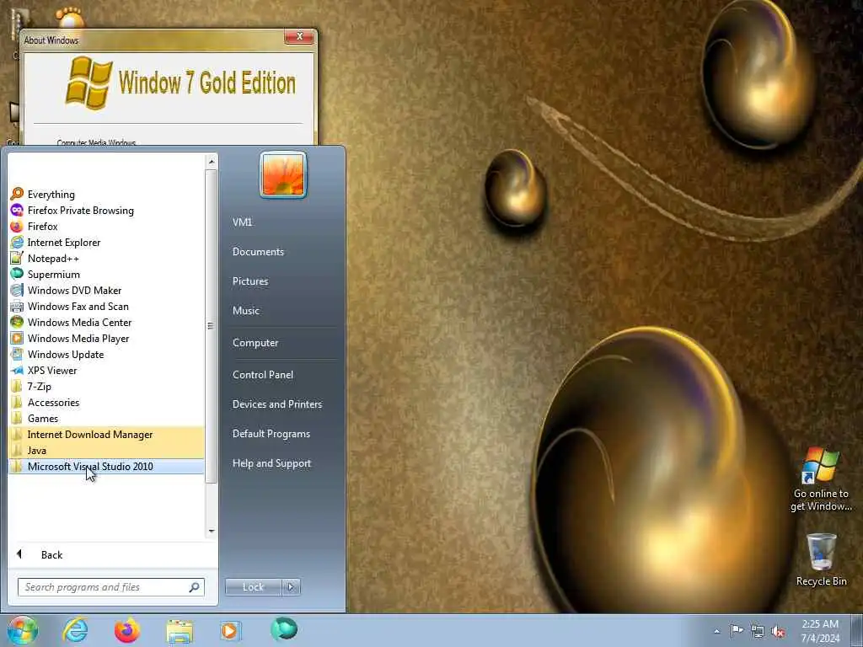Launch Firefox Private Browsing entry

pos(106,210)
